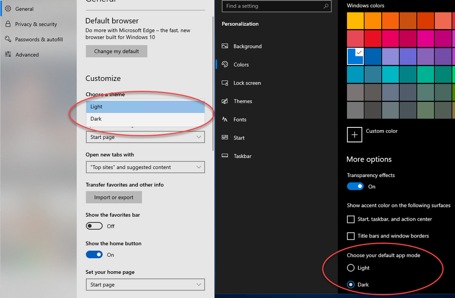Screen dimensions: 455x298
Task: Pick the bright red swatch in second row
Action: click(373, 39)
